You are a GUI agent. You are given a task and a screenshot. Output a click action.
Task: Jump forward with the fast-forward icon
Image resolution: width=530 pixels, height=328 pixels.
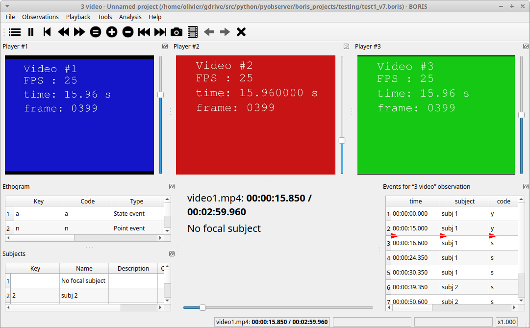coord(79,32)
